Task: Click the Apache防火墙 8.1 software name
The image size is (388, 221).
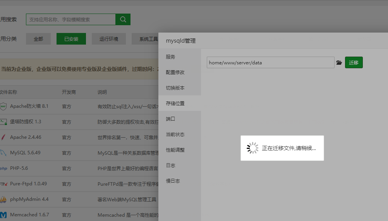Action: 29,106
